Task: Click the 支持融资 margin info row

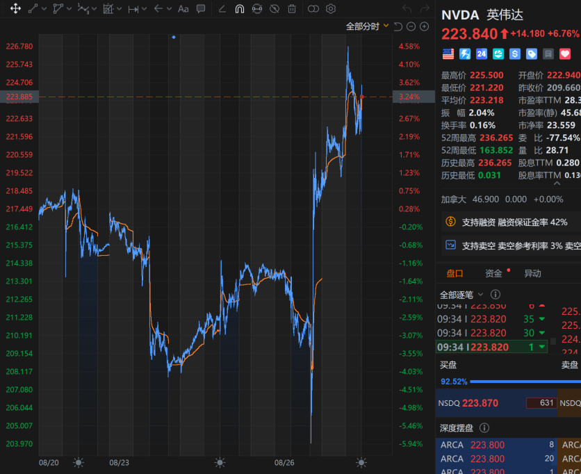Action: click(x=511, y=222)
